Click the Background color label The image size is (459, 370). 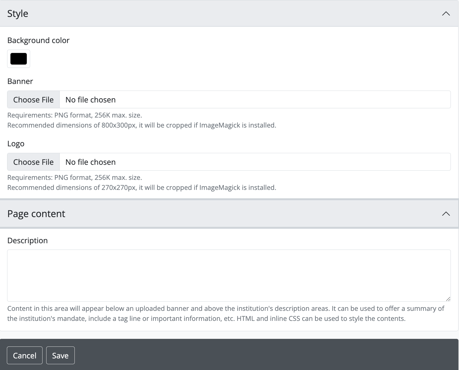[x=38, y=40]
